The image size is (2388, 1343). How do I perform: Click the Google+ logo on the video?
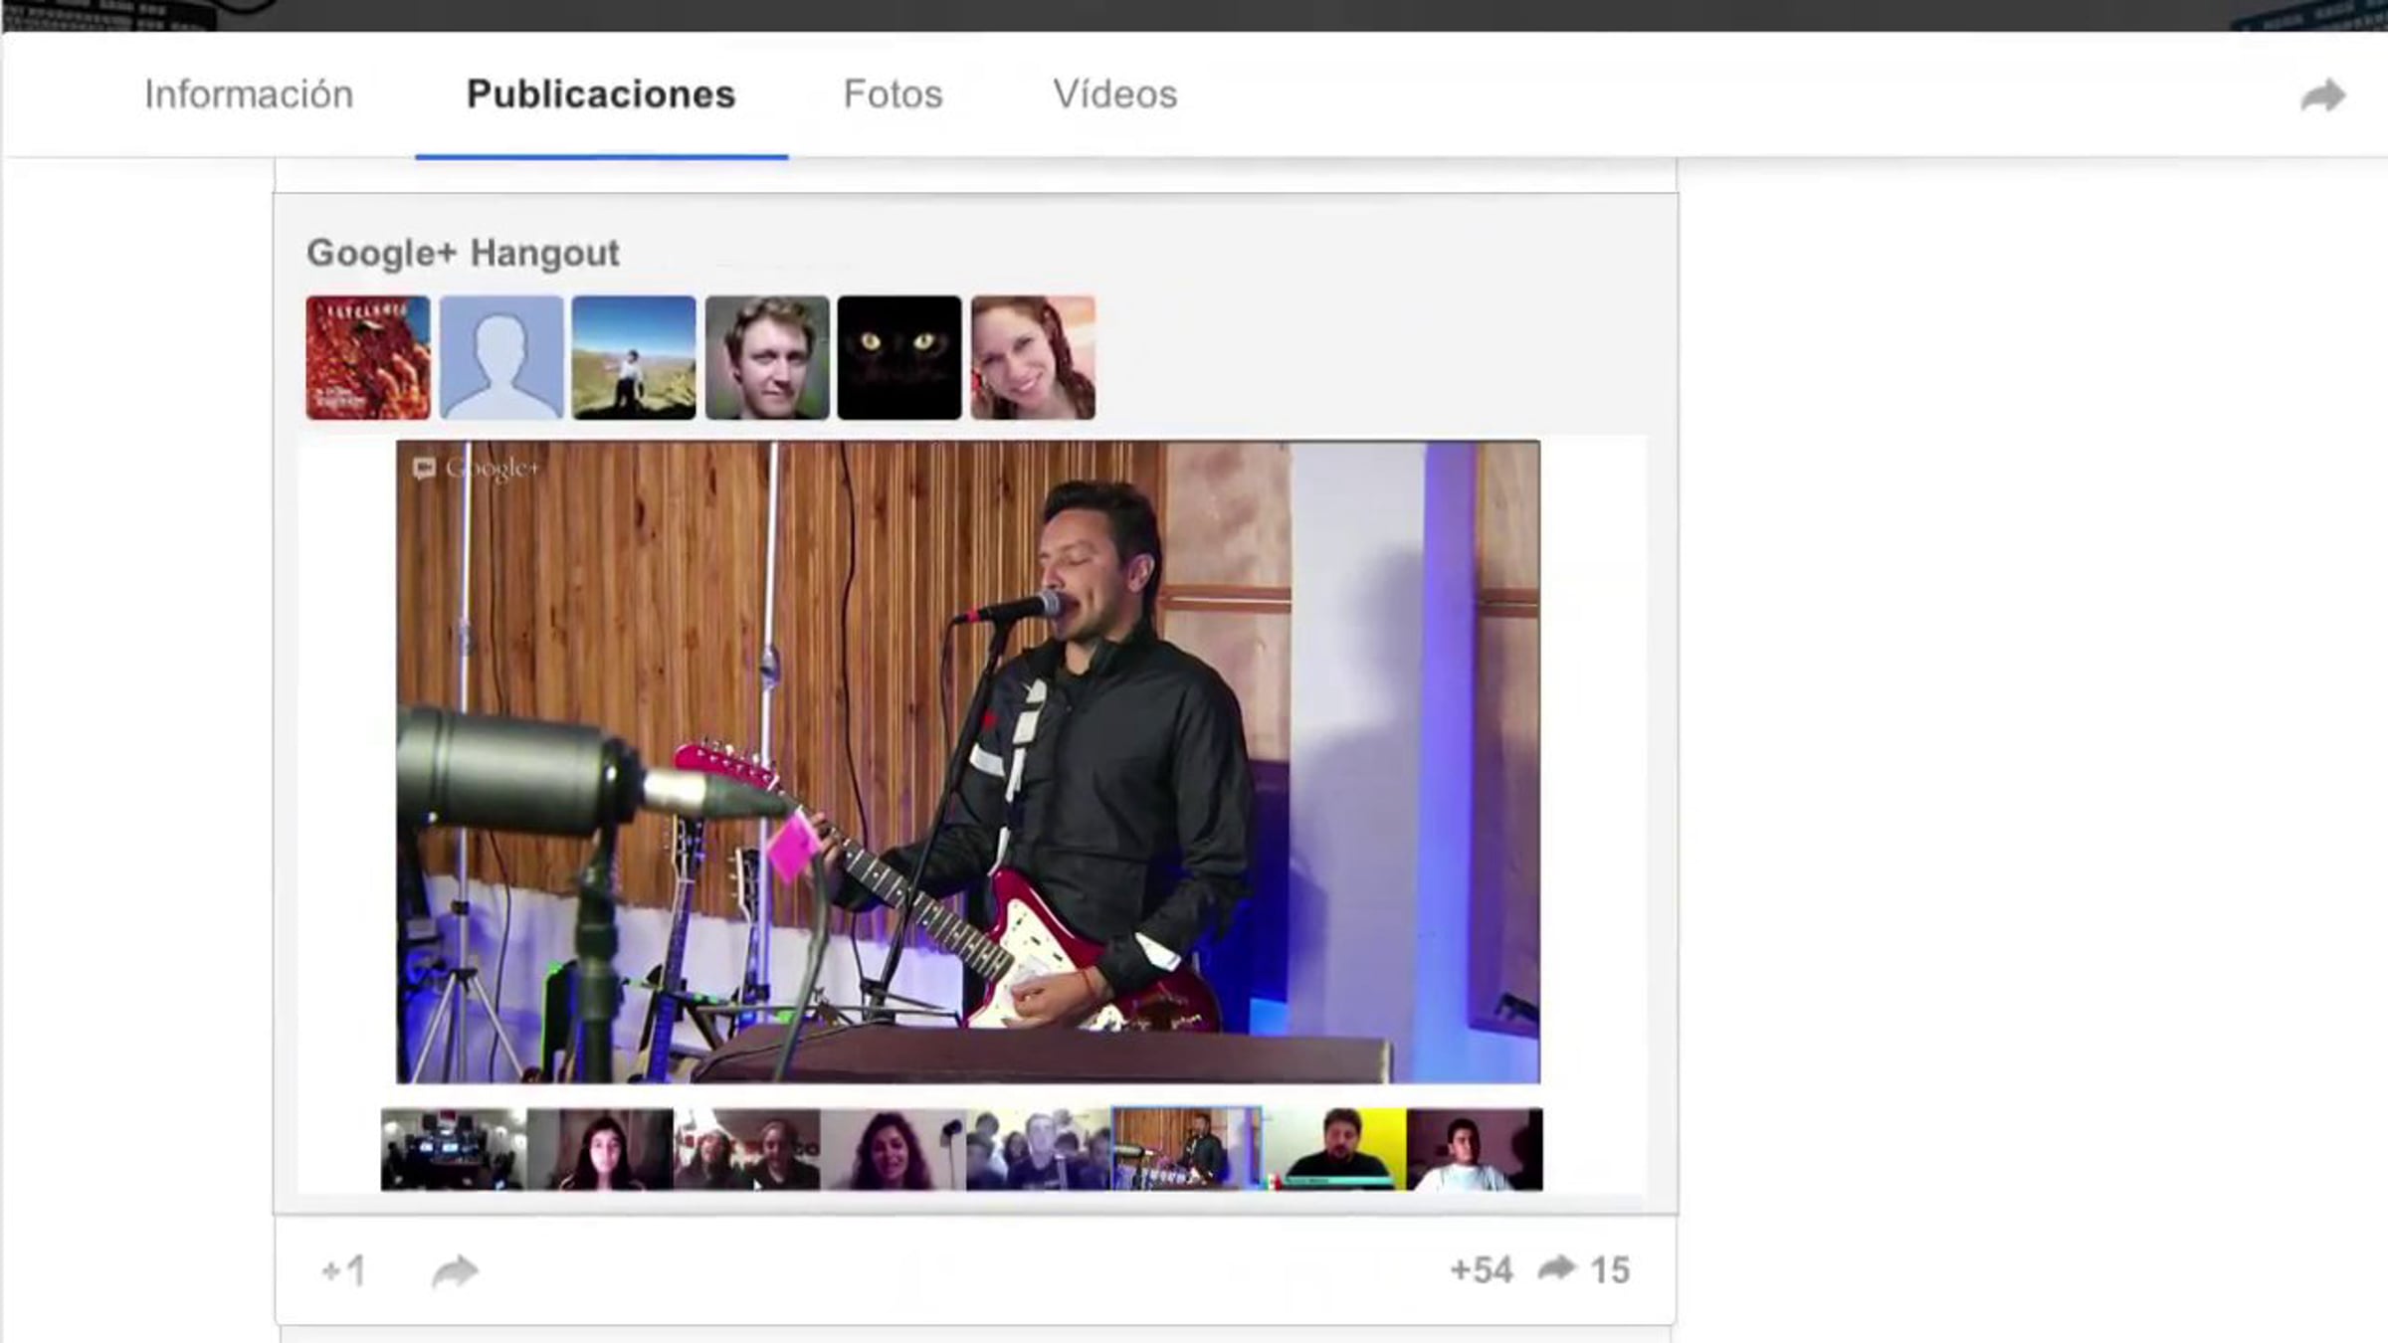click(477, 468)
